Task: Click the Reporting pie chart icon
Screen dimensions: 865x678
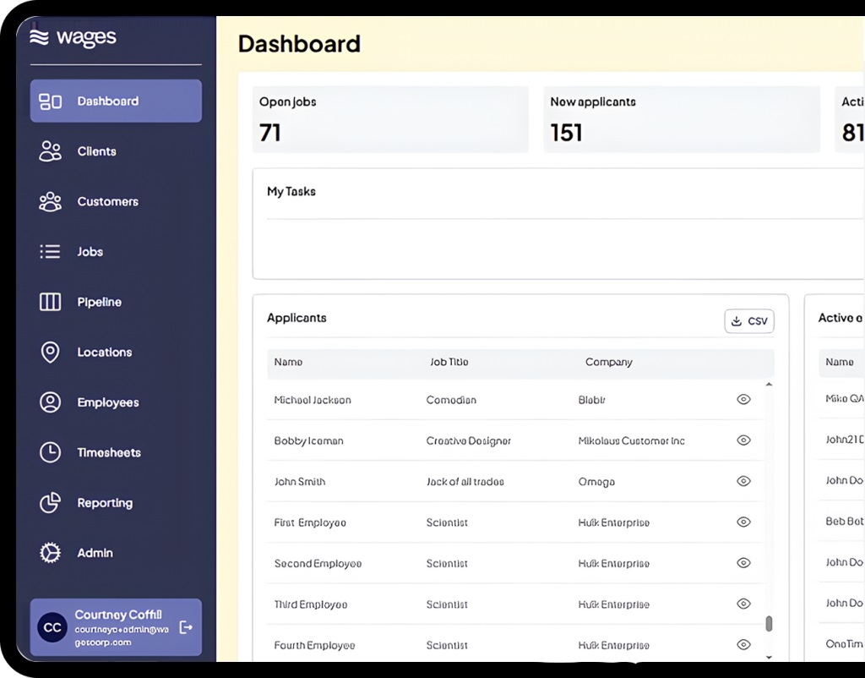Action: (51, 503)
